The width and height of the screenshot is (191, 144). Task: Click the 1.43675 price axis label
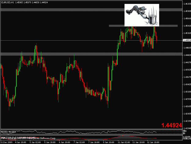(187, 77)
